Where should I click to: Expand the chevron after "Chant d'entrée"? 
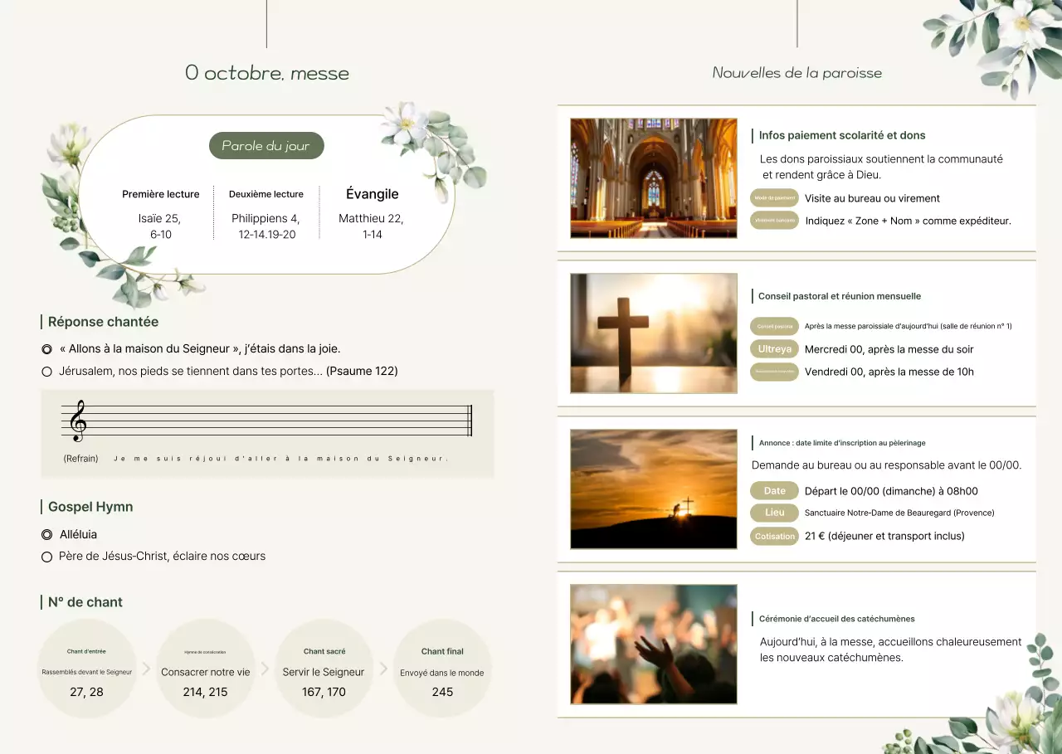point(146,668)
